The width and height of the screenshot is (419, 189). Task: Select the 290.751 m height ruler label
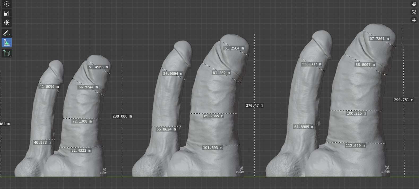[x=403, y=100]
